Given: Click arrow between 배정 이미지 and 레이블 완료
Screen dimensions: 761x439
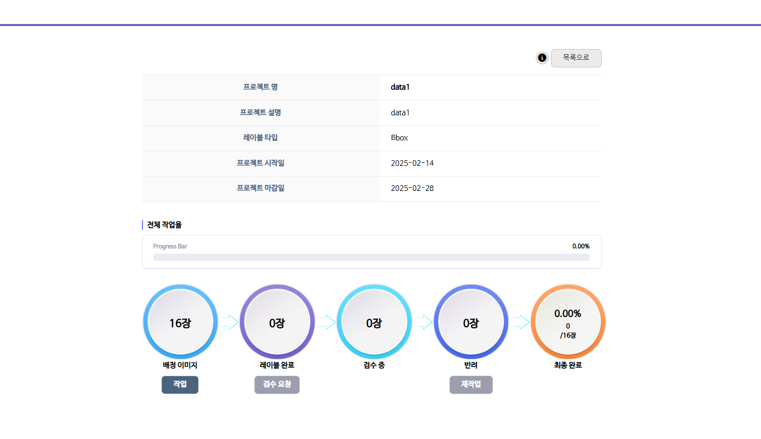Looking at the screenshot, I should [x=229, y=322].
